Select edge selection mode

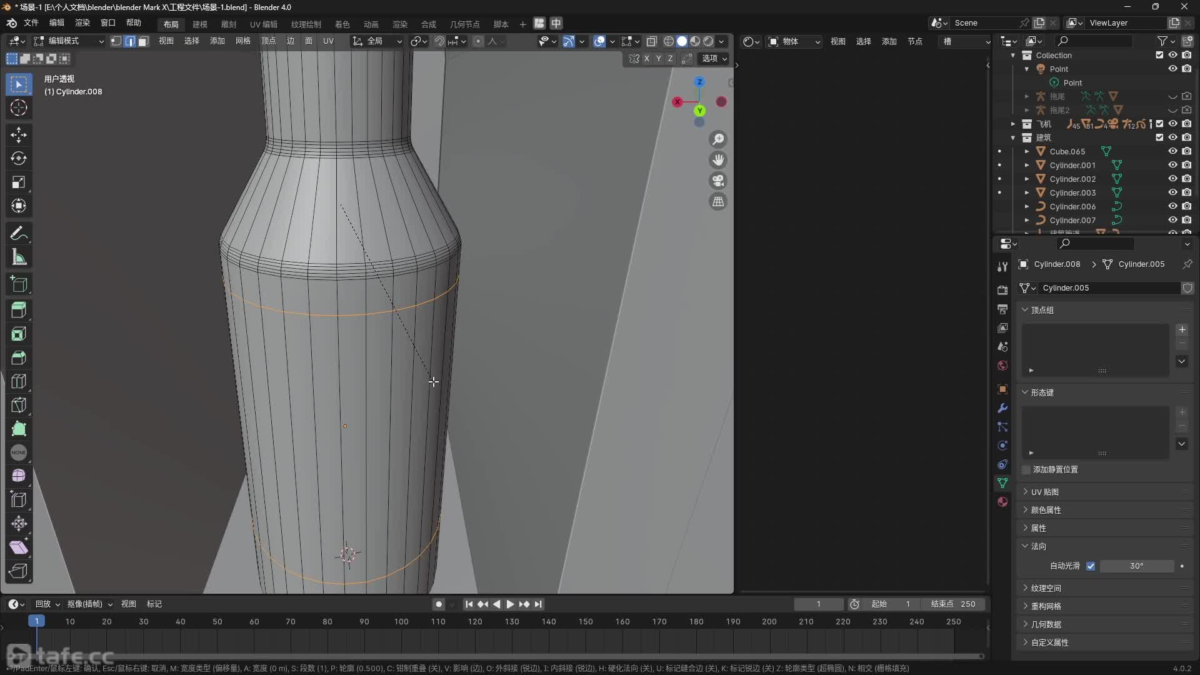pos(130,41)
